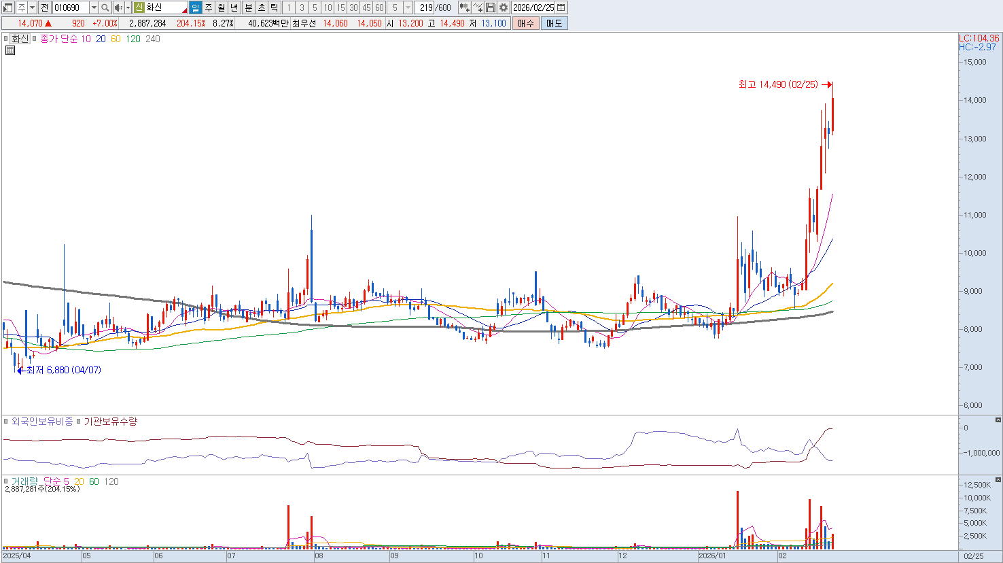This screenshot has height=563, width=1003.
Task: Click the speaker sound icon in toolbar
Action: pyautogui.click(x=118, y=7)
